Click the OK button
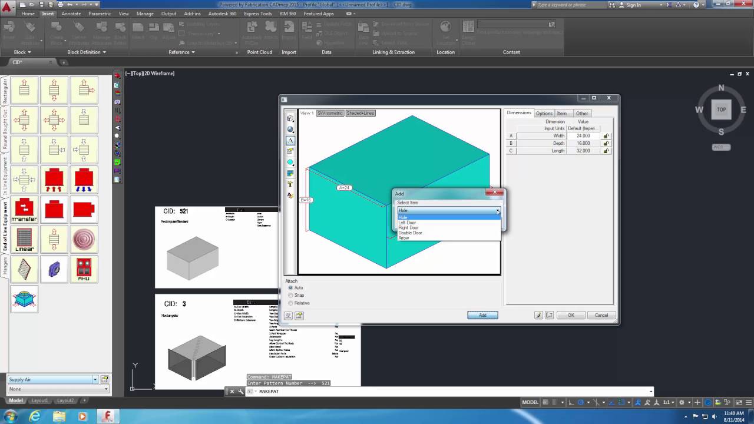The width and height of the screenshot is (754, 424). [x=571, y=315]
